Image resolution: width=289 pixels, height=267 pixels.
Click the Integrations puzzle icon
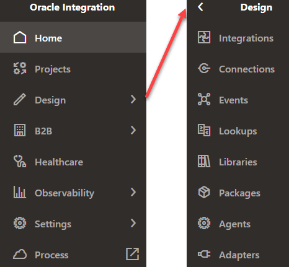204,37
